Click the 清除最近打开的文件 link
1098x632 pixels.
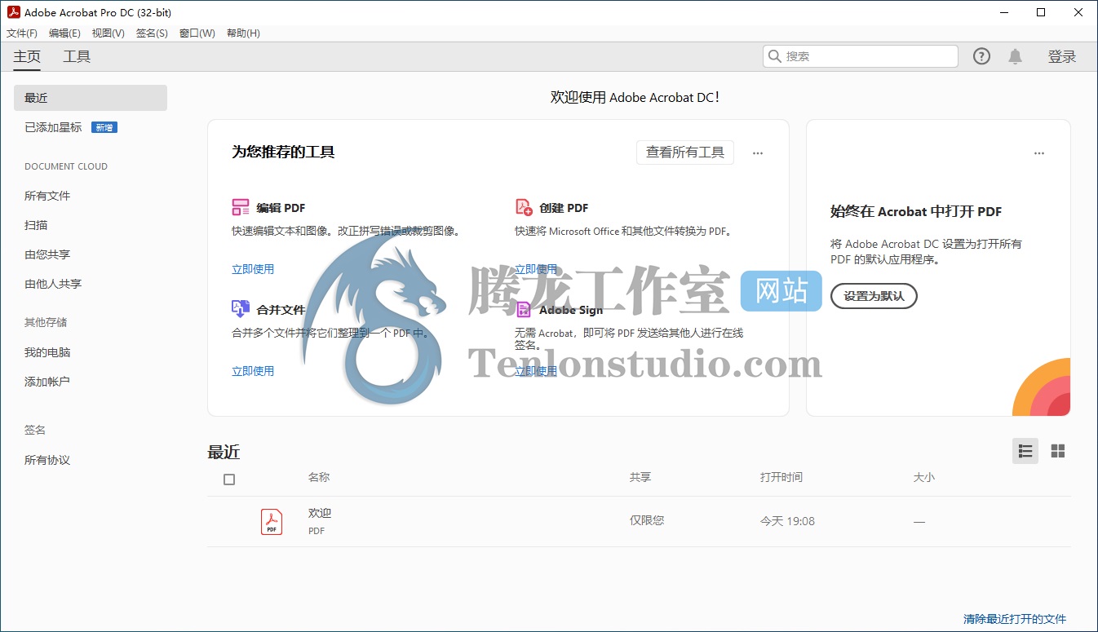point(1015,619)
